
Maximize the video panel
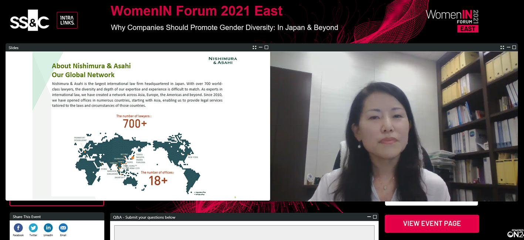514,47
